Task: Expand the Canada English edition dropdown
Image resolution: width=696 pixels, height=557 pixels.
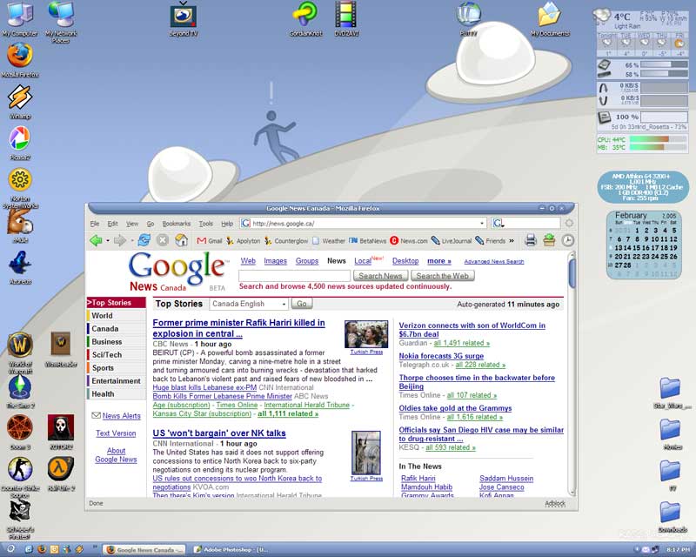Action: [284, 304]
